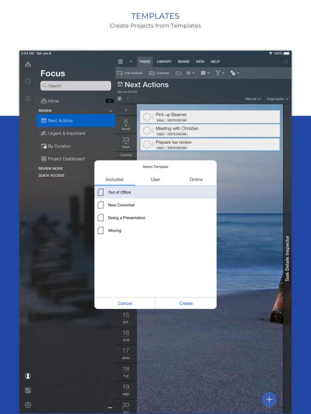This screenshot has width=311, height=414.
Task: Click the blue plus add button
Action: [269, 399]
